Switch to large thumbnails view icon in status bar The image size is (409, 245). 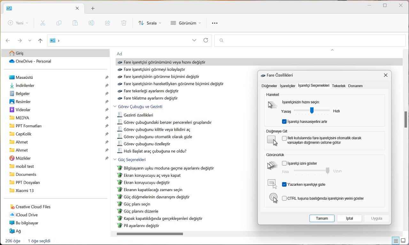click(403, 241)
